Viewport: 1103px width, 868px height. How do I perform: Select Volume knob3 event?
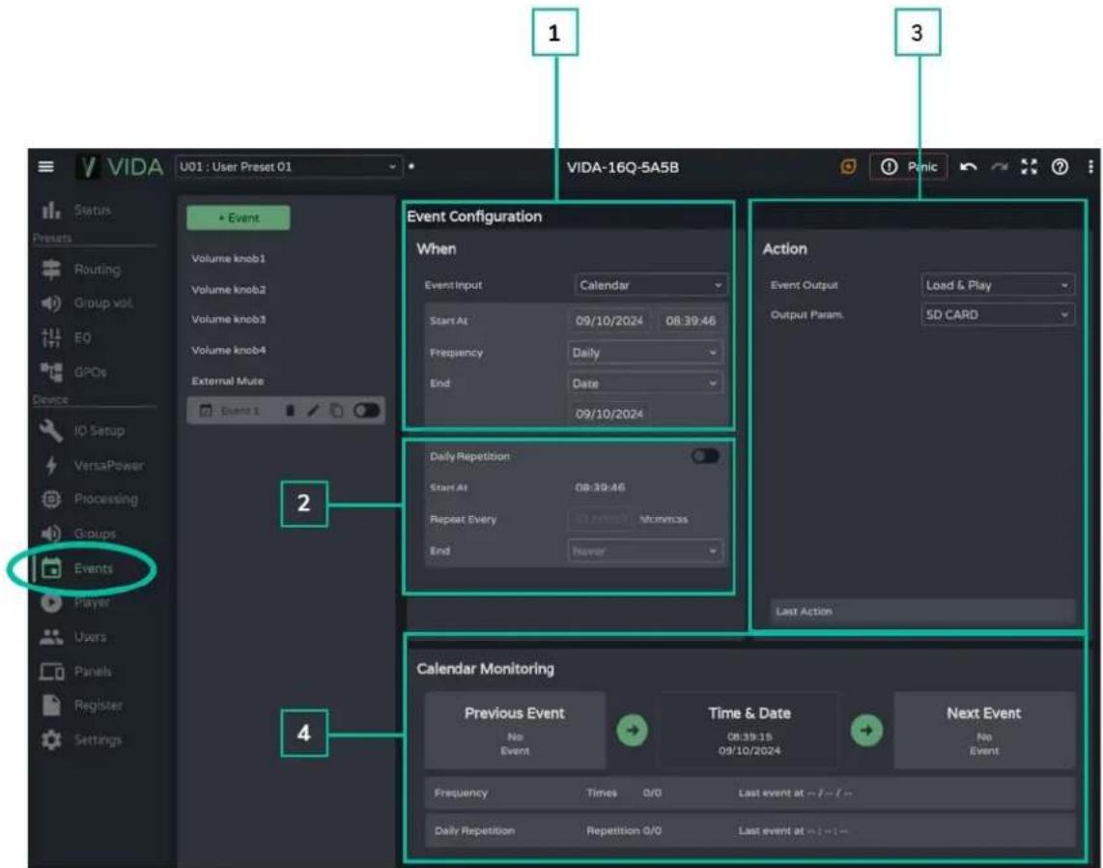[228, 320]
